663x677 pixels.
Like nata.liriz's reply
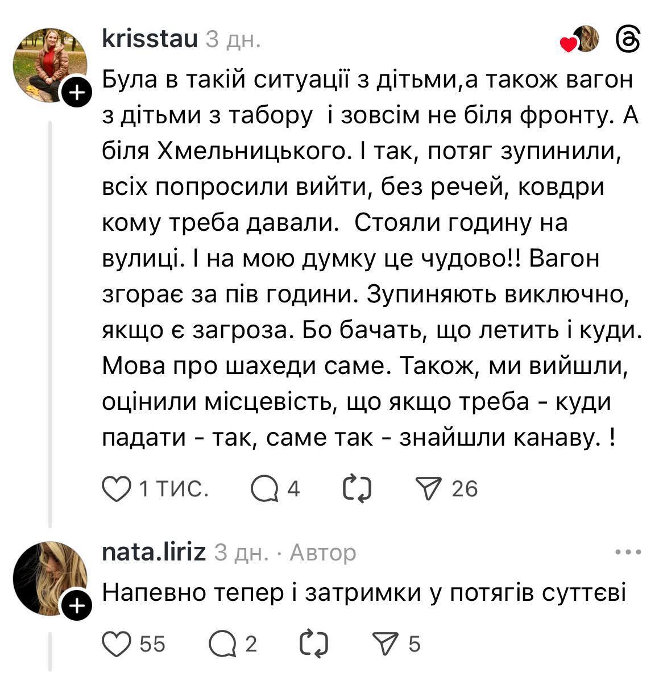point(118,645)
